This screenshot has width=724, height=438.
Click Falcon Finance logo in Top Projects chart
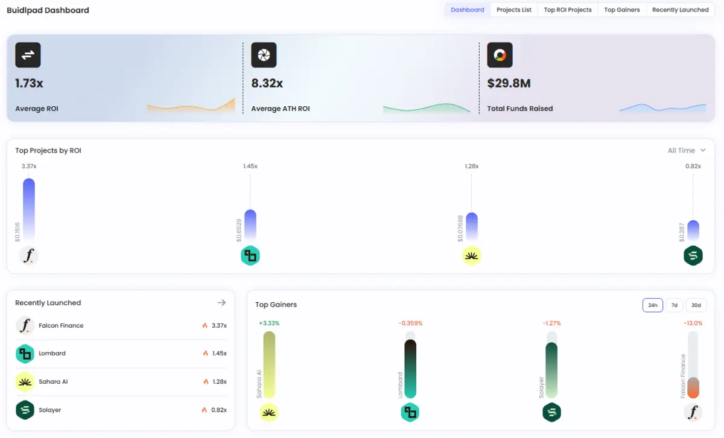28,256
